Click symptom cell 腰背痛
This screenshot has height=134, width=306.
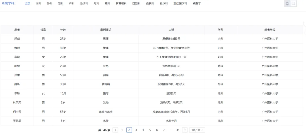106,84
